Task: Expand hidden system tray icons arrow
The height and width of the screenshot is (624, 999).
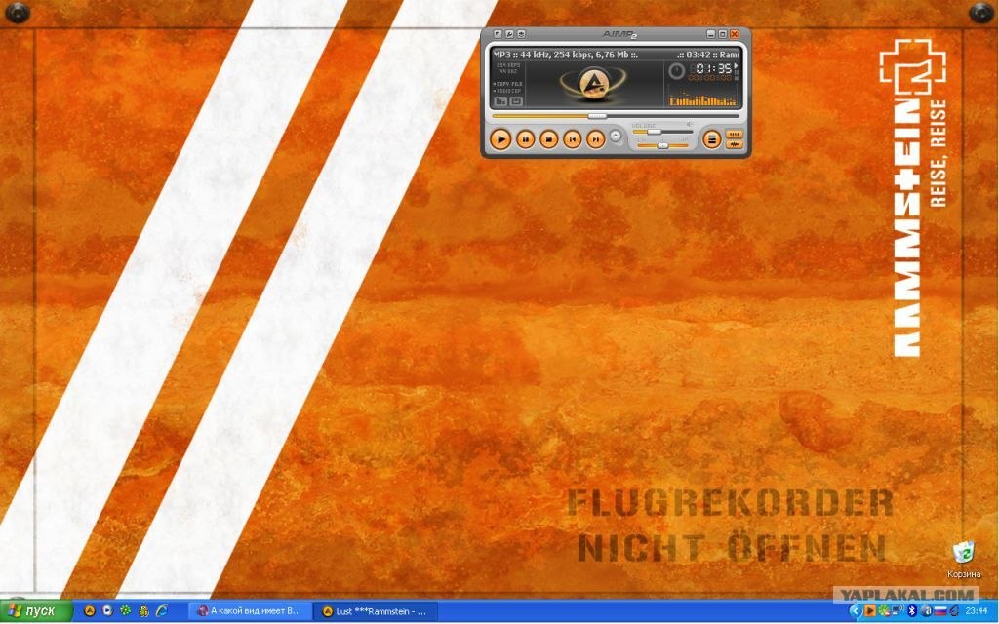Action: click(856, 611)
